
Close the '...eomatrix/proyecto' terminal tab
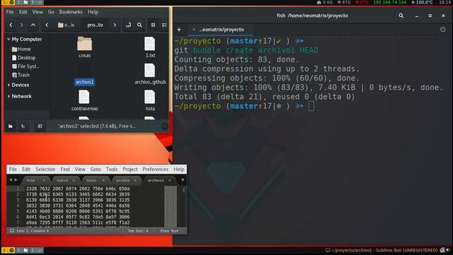pos(194,30)
